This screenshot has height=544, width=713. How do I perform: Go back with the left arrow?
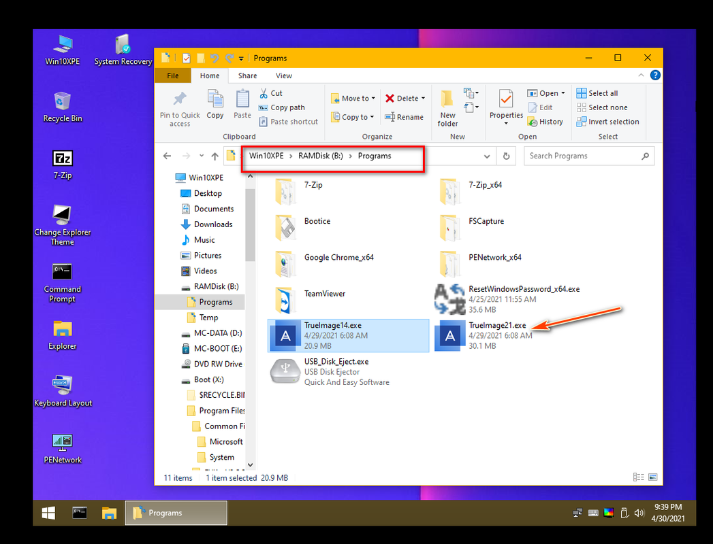point(167,156)
